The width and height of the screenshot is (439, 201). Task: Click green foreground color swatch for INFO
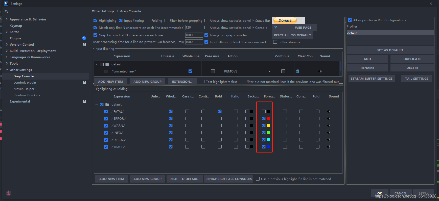tap(268, 133)
